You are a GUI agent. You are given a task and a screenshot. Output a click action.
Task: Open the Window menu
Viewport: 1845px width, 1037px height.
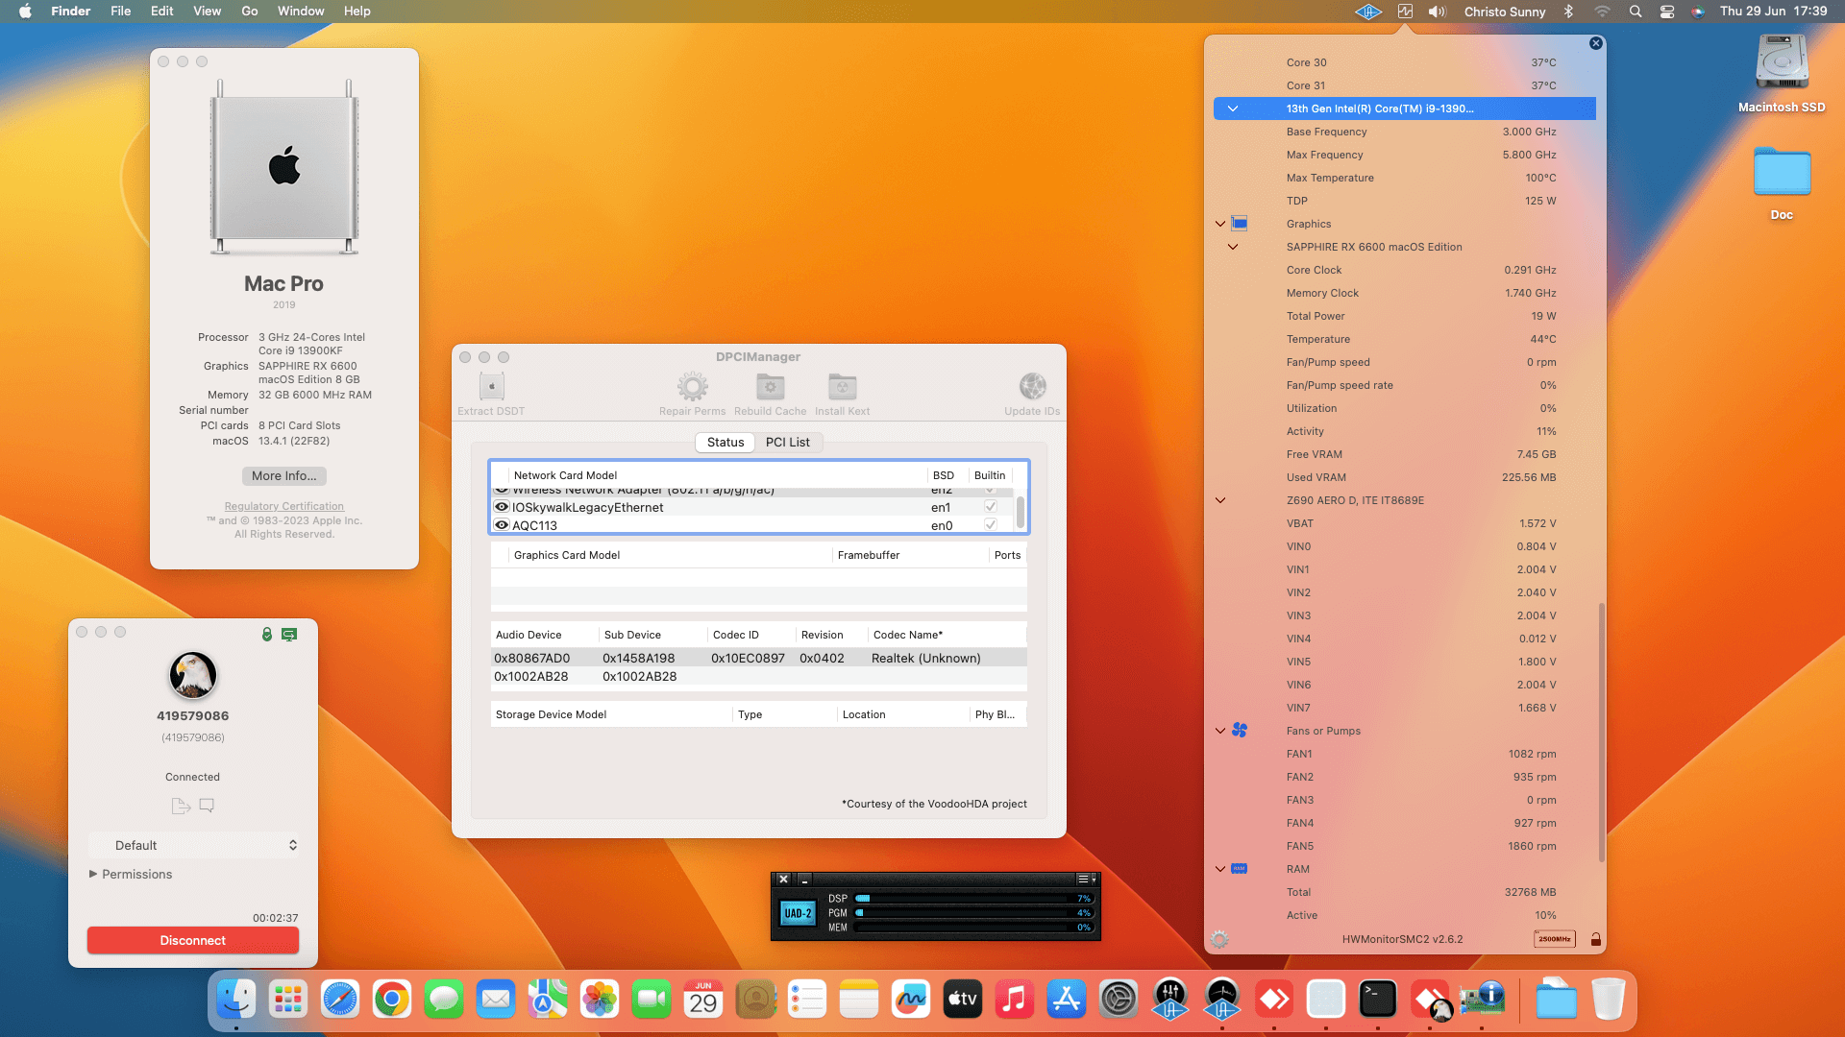tap(300, 11)
